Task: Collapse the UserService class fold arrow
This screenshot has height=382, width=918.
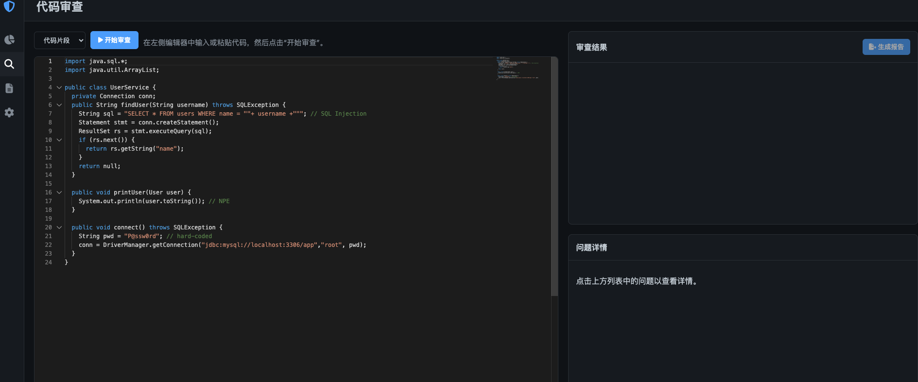Action: tap(59, 87)
